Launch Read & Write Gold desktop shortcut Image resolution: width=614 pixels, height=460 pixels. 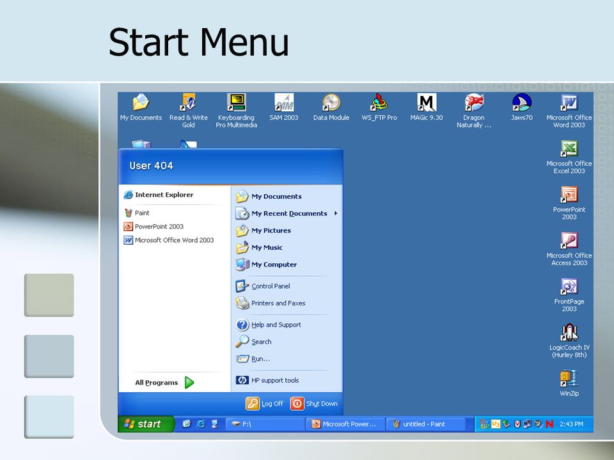188,111
